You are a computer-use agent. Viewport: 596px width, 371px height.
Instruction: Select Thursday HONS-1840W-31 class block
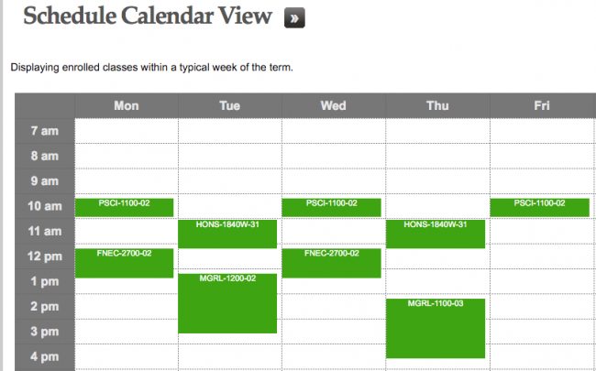click(436, 234)
